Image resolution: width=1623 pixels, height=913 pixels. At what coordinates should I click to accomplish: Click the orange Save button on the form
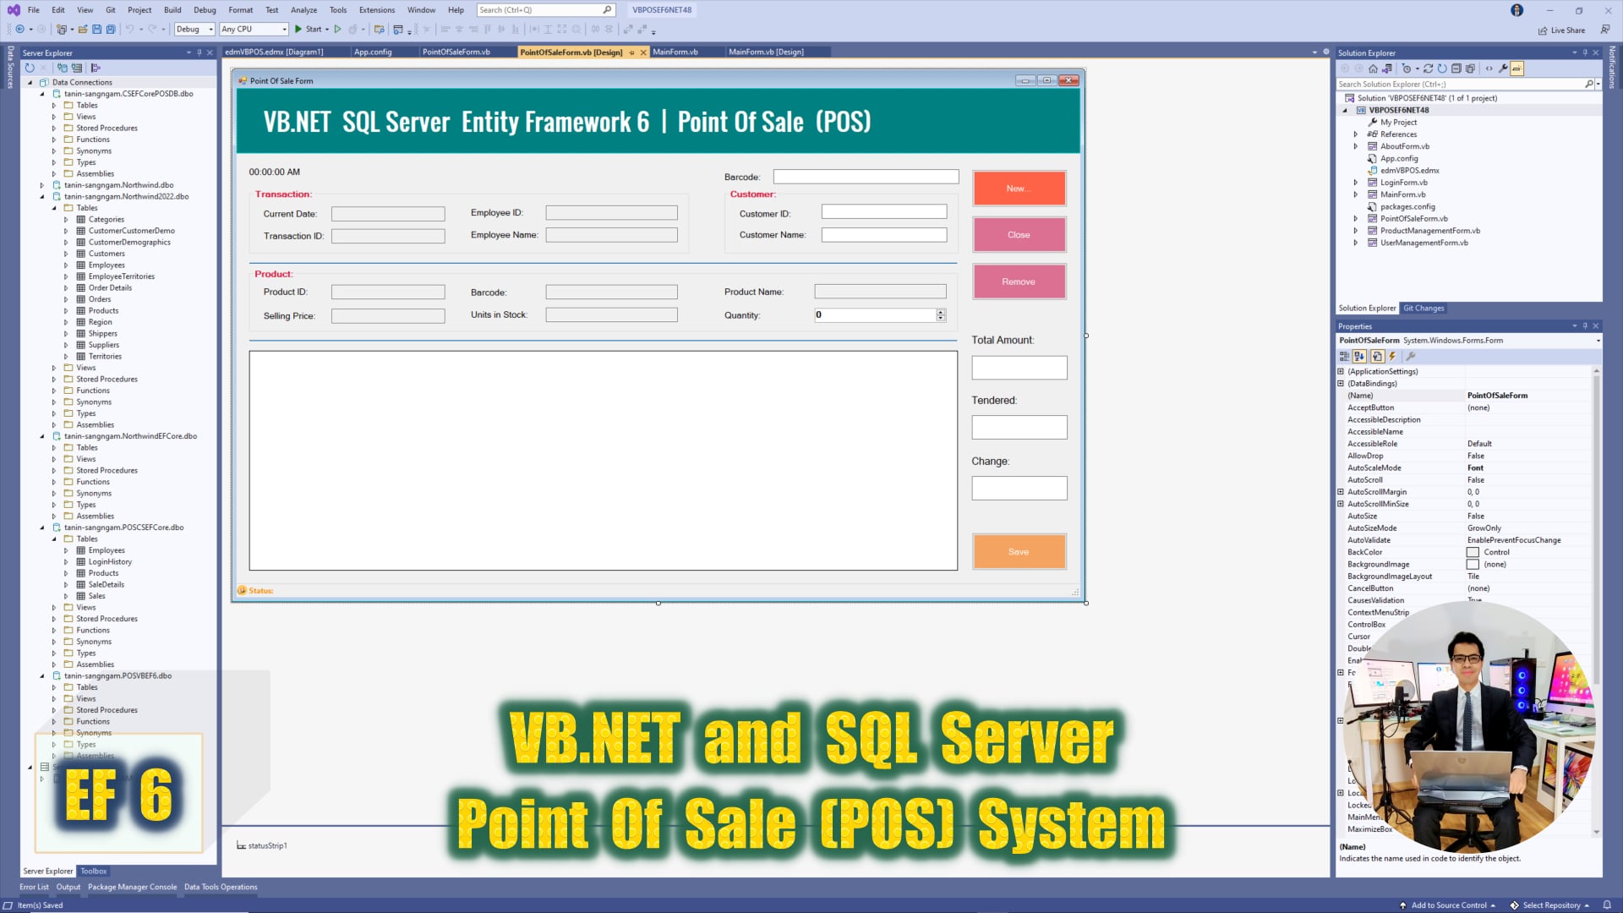coord(1019,552)
